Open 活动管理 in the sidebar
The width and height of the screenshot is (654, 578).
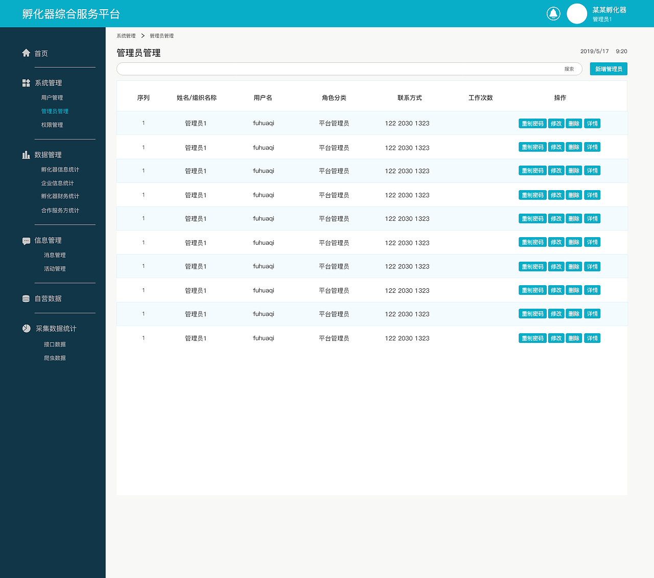(x=55, y=269)
